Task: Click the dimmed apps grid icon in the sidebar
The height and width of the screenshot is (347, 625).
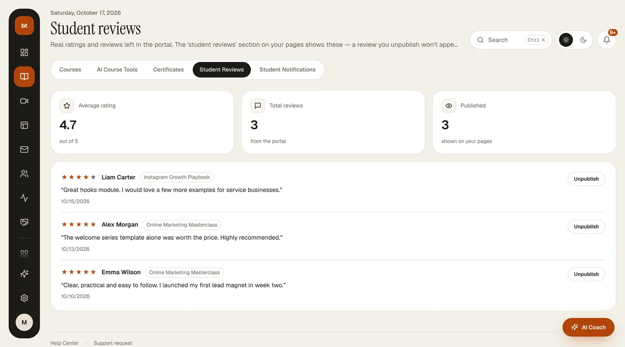Action: pos(24,253)
